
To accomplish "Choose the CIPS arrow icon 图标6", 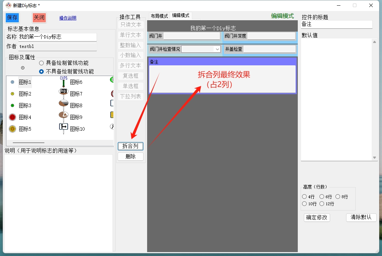I will pos(64,82).
